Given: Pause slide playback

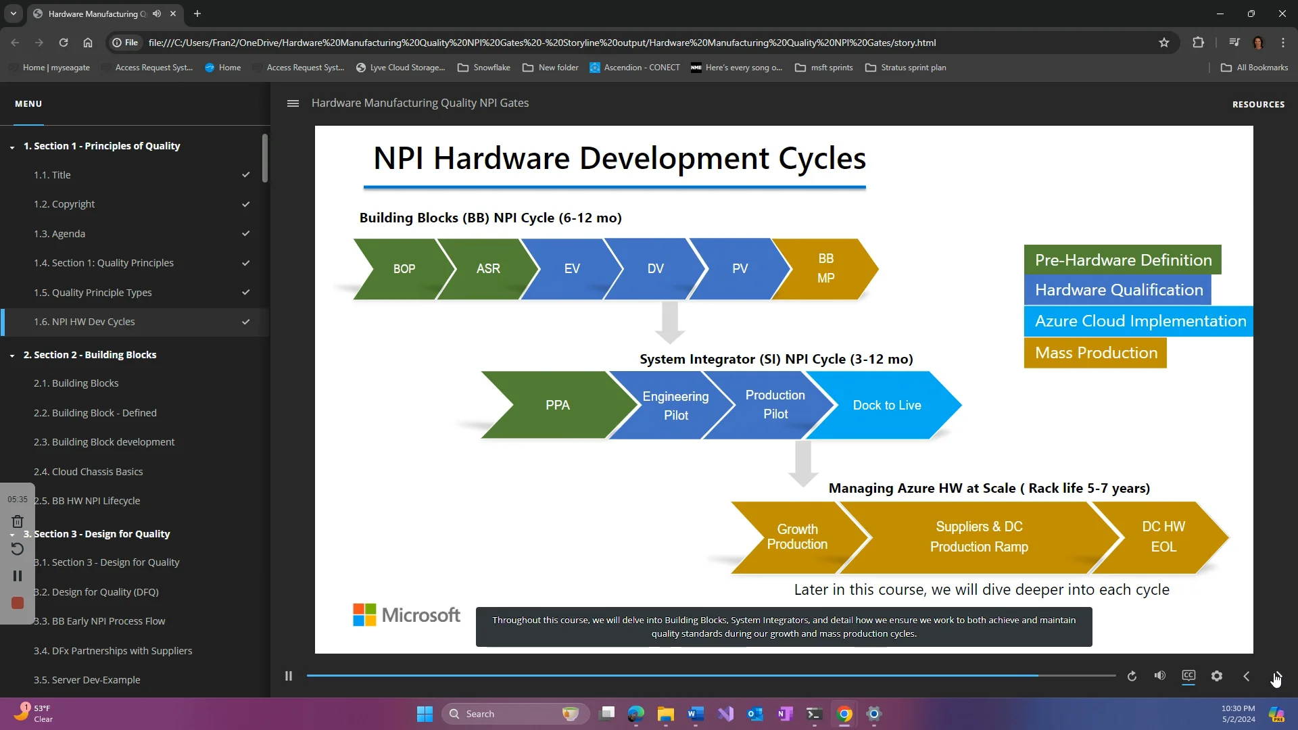Looking at the screenshot, I should point(289,675).
